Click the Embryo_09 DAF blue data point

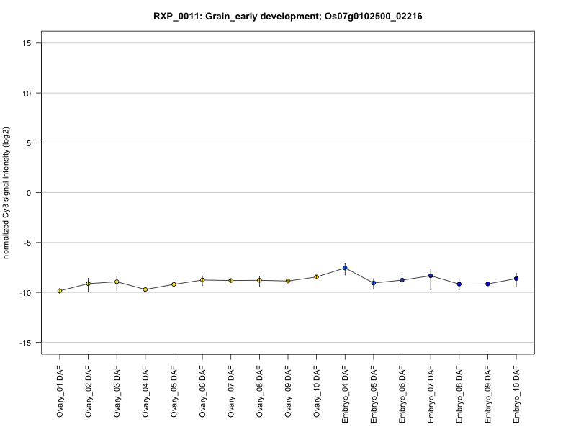[x=487, y=284]
